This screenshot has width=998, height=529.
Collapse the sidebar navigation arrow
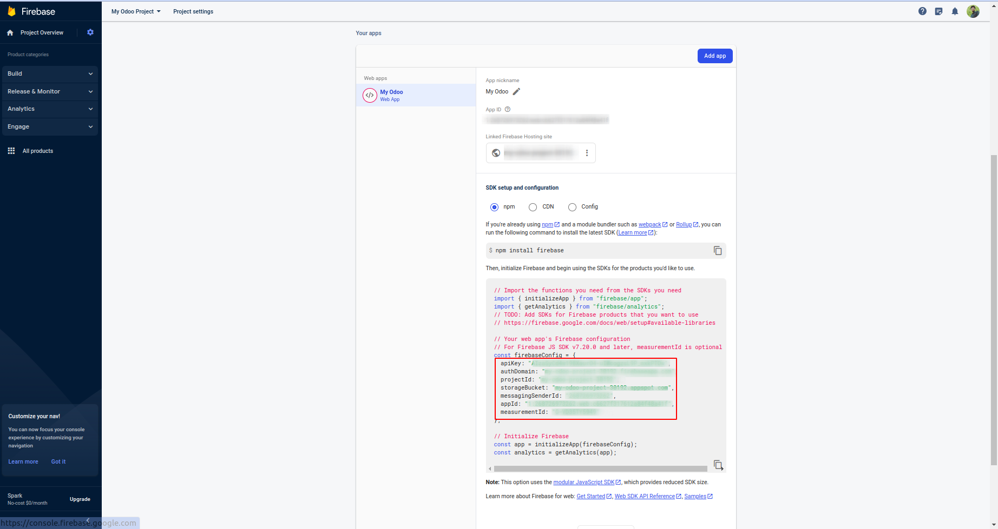[x=88, y=520]
